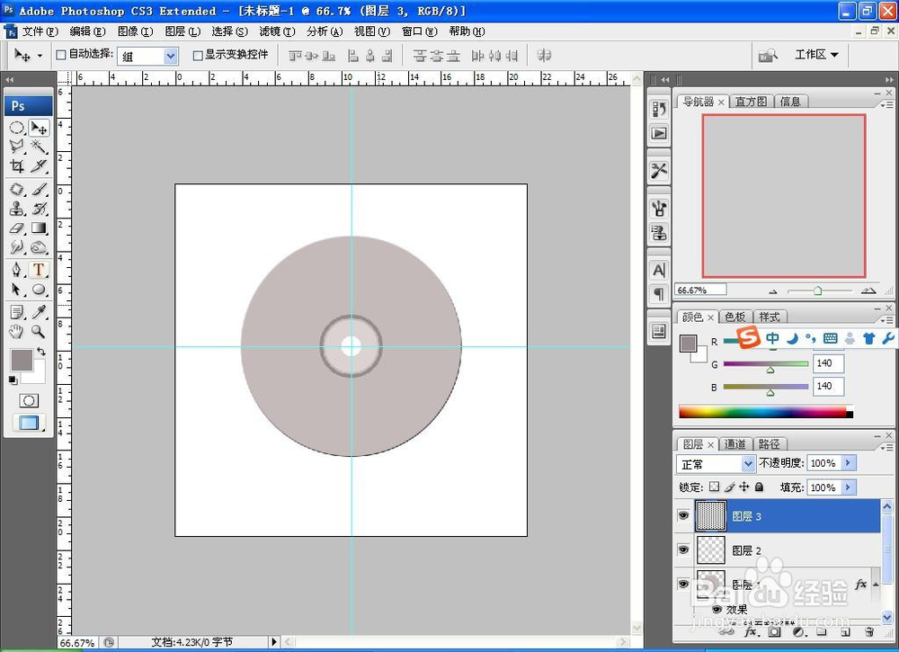Open 图层 menu in menu bar
The width and height of the screenshot is (899, 652).
pos(182,31)
